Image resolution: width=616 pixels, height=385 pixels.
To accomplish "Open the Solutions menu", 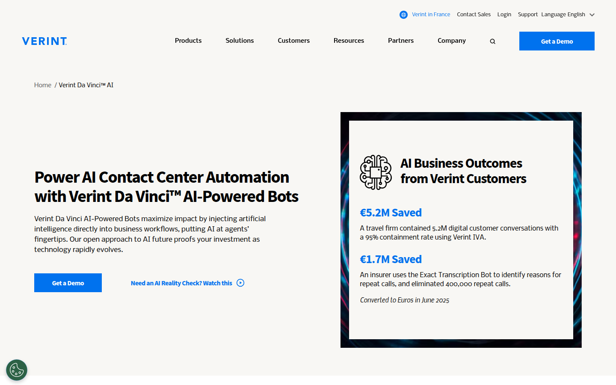I will pyautogui.click(x=240, y=41).
